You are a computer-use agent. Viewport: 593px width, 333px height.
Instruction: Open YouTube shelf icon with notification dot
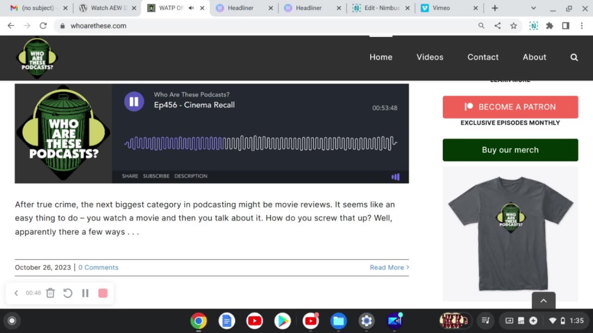coord(311,321)
